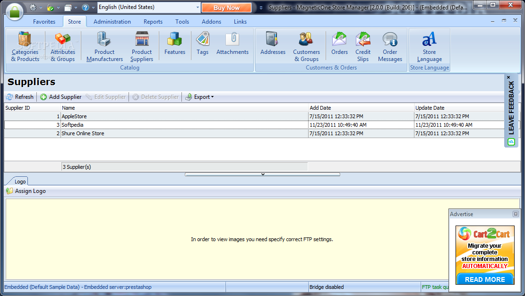Click the 3 Supplier(s) footer count
The image size is (525, 296).
(x=184, y=167)
